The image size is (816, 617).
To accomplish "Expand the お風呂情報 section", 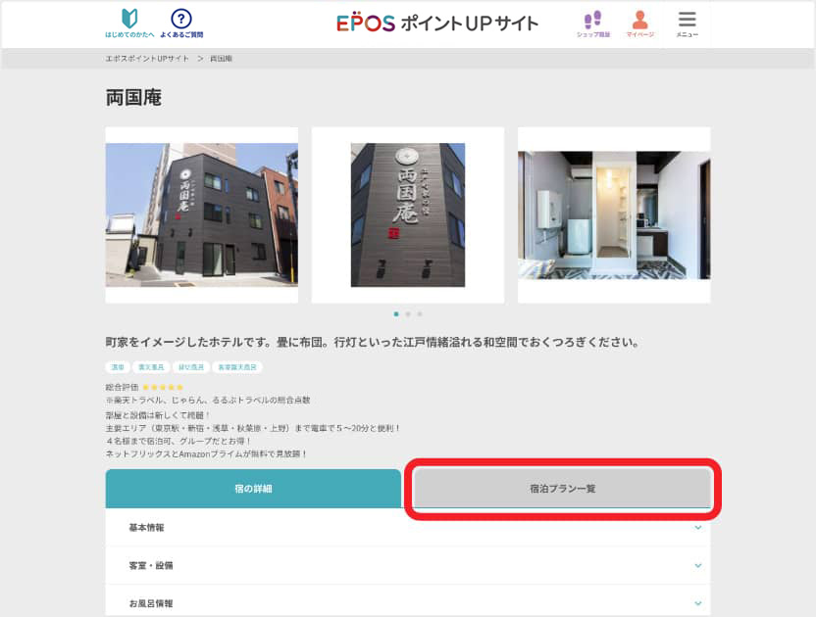I will click(407, 603).
